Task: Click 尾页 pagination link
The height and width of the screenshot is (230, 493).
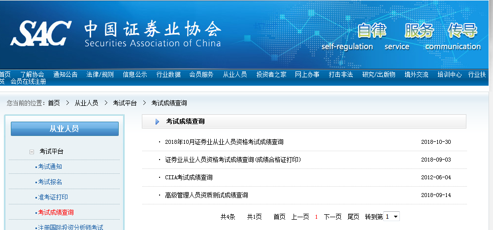Action: [x=354, y=217]
